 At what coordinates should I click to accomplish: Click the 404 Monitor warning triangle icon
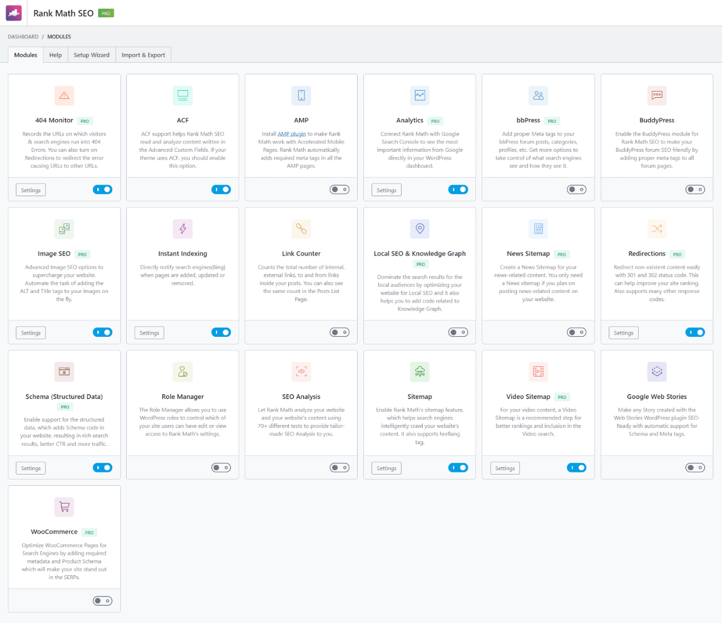point(64,96)
